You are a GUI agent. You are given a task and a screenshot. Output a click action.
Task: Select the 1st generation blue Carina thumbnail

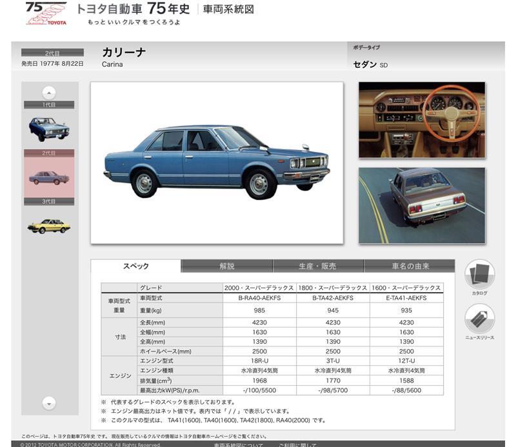(x=49, y=129)
